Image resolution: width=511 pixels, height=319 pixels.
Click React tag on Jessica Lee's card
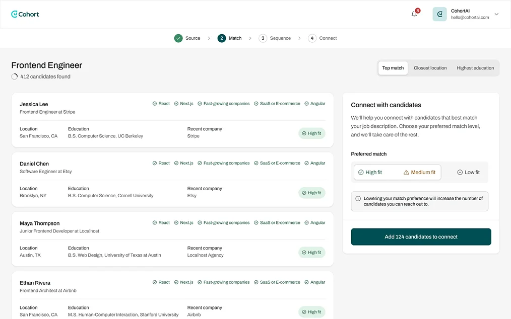point(161,104)
